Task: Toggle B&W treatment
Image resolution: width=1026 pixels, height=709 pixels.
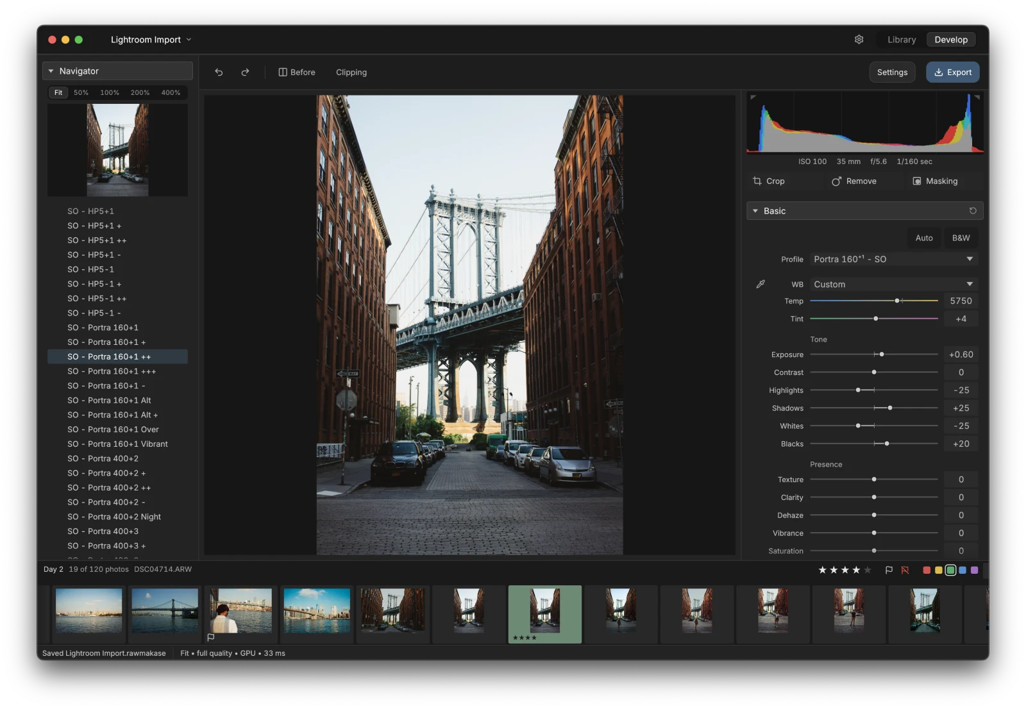Action: 961,238
